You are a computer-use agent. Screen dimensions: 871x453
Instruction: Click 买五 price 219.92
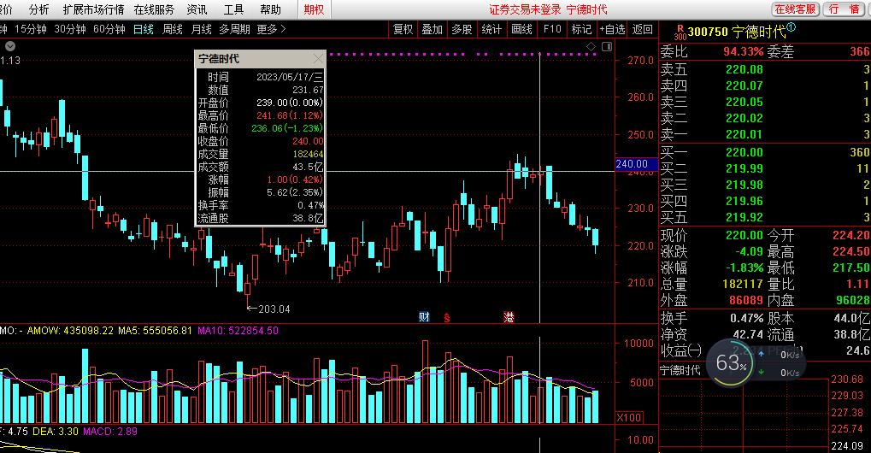point(744,217)
